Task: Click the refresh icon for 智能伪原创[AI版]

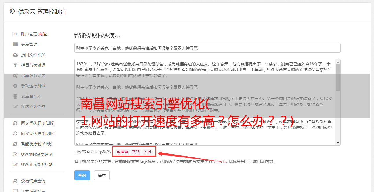Action: click(15, 144)
